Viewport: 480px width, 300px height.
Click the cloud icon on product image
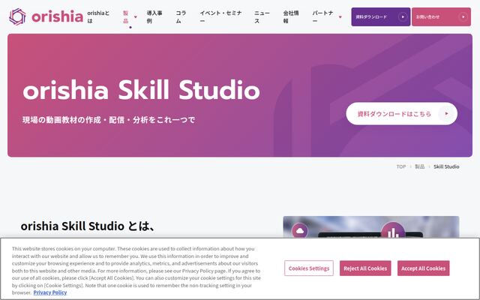[300, 230]
